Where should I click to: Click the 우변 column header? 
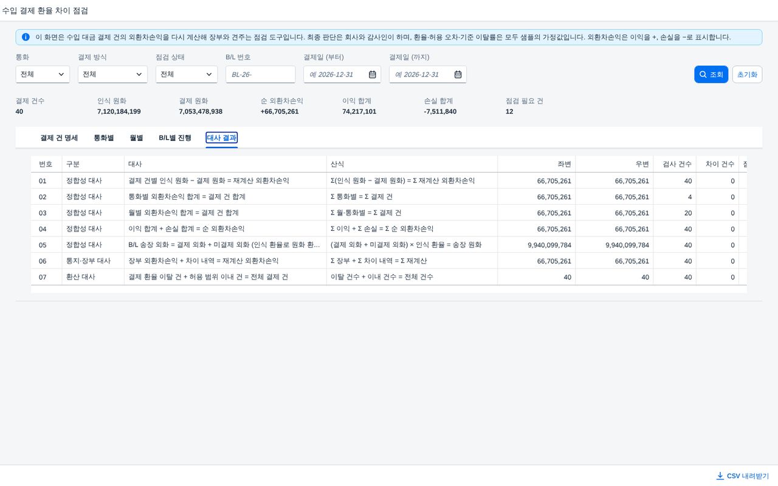point(614,164)
